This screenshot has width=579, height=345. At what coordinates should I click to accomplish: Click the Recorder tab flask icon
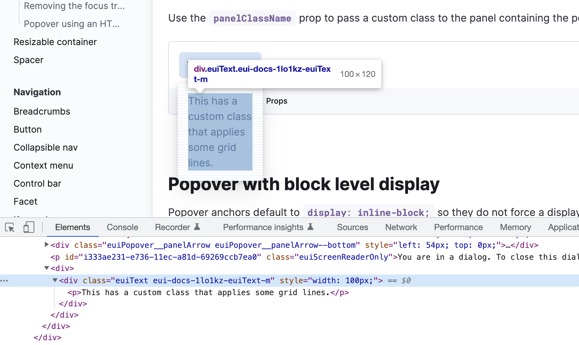click(x=197, y=227)
